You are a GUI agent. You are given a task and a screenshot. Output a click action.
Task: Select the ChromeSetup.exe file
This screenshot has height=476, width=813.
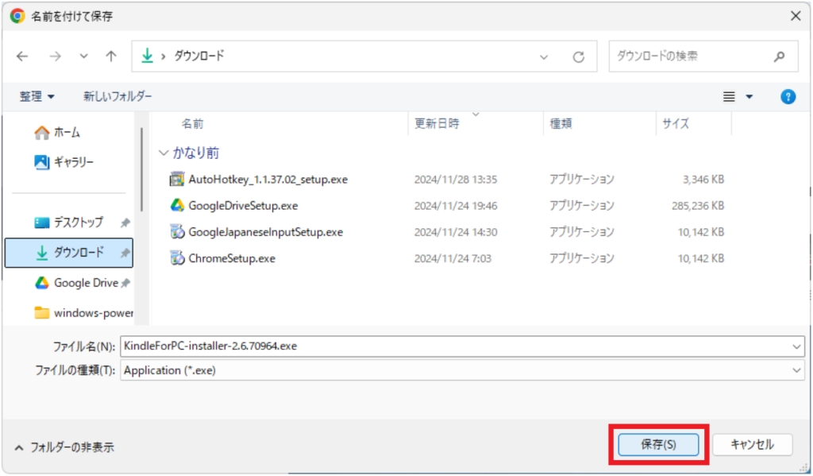232,258
